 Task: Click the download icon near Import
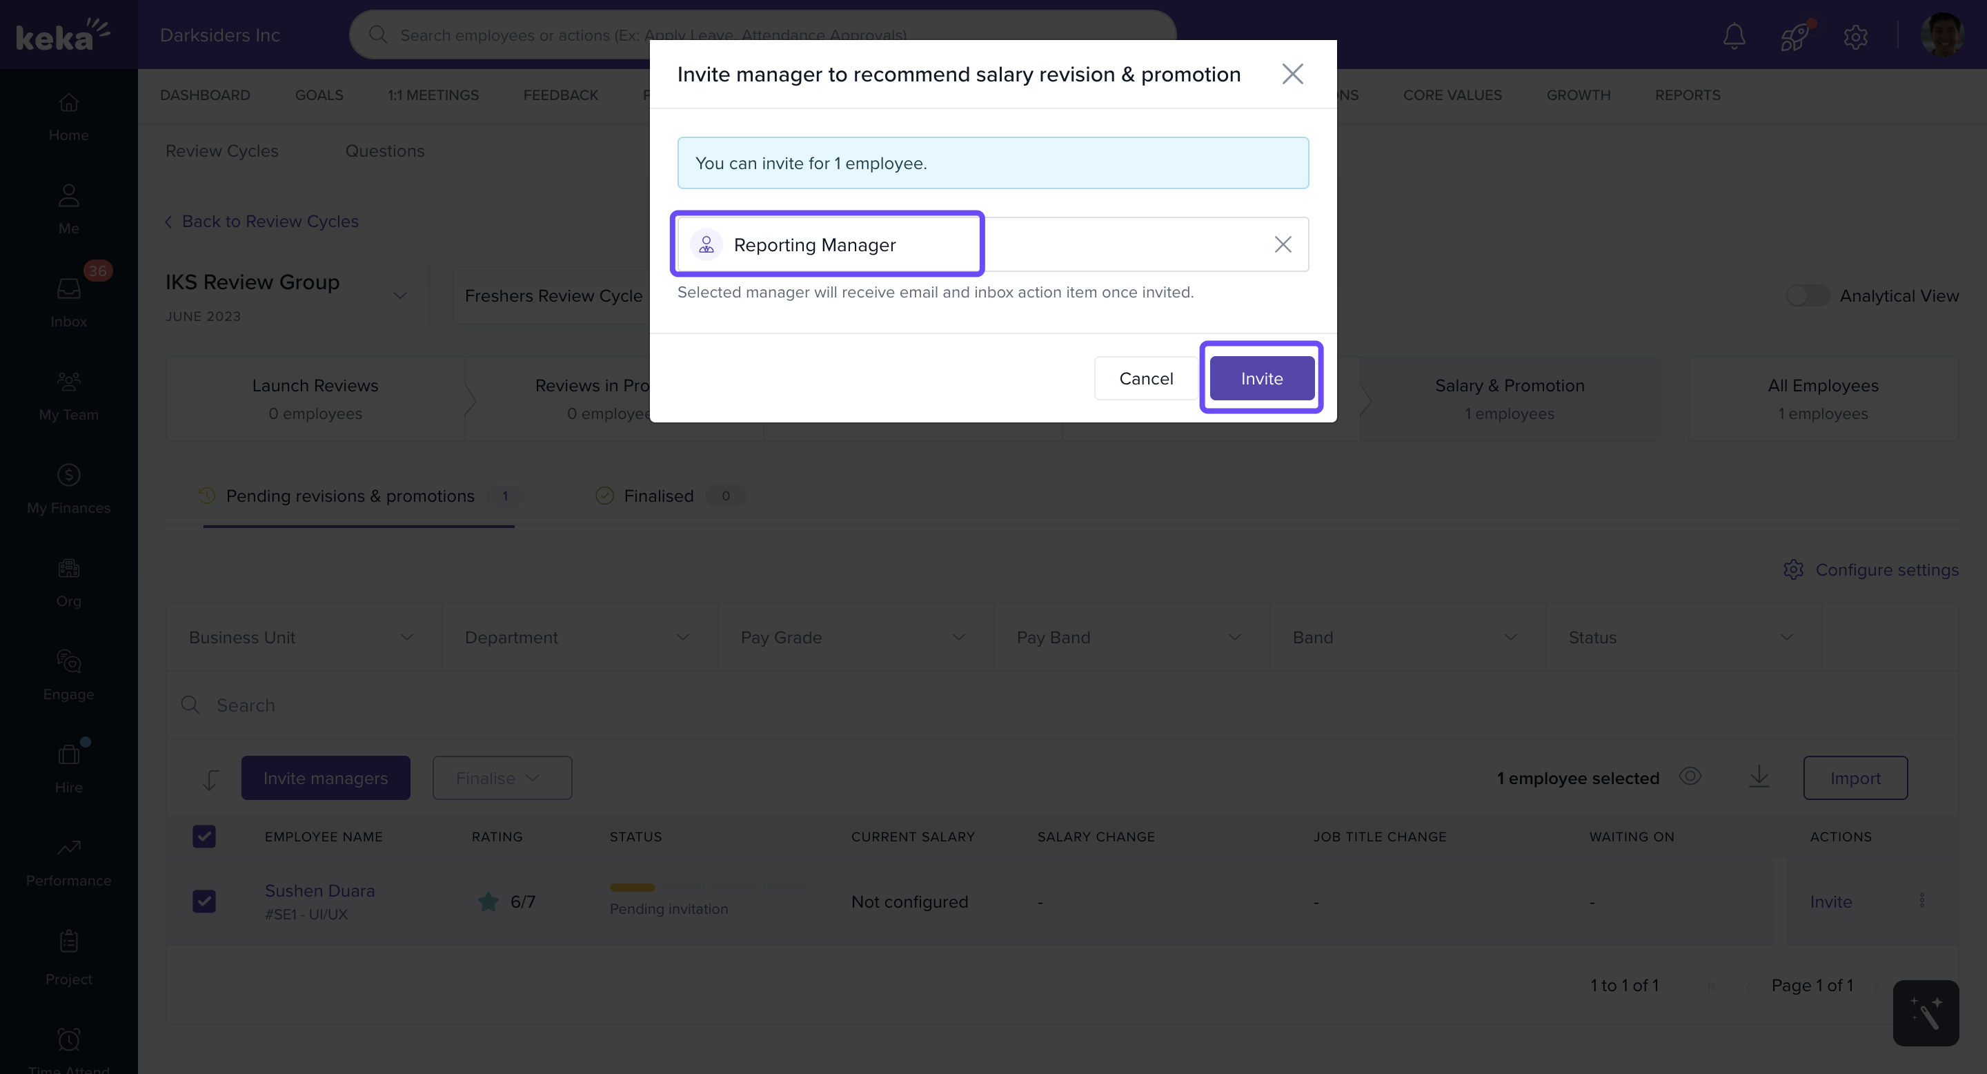pos(1759,777)
